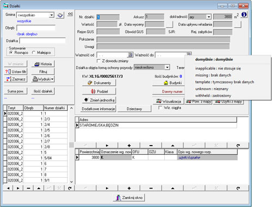Refresh the address navigator
272x207 pixels.
[238, 146]
